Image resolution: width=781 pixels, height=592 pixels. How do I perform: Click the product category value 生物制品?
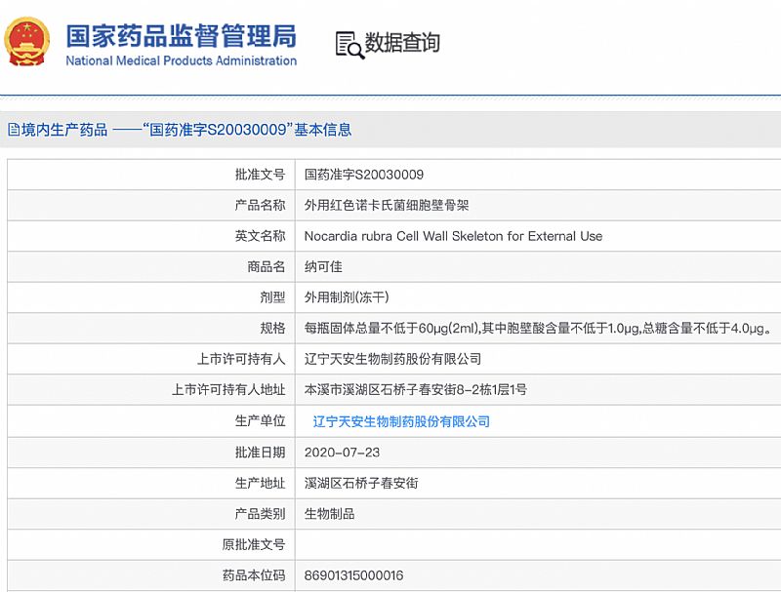[329, 514]
